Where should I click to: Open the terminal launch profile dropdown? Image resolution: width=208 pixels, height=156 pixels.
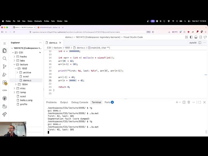180,102
